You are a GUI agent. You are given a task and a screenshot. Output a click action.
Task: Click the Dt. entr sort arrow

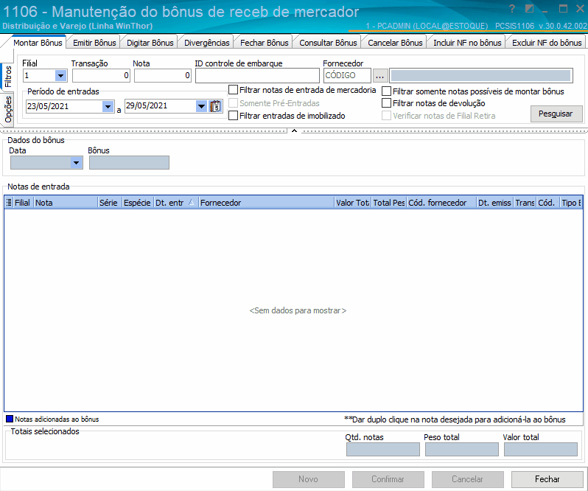click(191, 203)
